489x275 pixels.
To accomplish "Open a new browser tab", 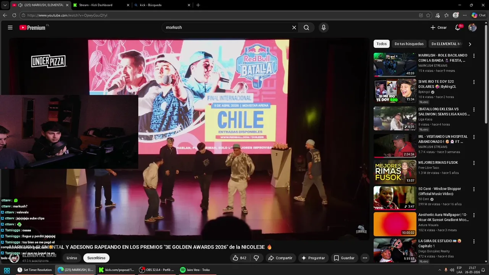I will (x=198, y=5).
